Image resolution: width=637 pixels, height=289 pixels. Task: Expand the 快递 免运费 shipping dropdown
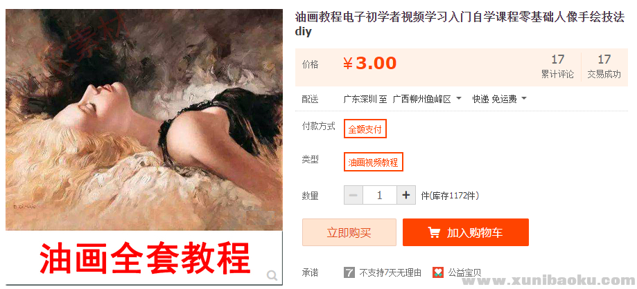tap(499, 99)
